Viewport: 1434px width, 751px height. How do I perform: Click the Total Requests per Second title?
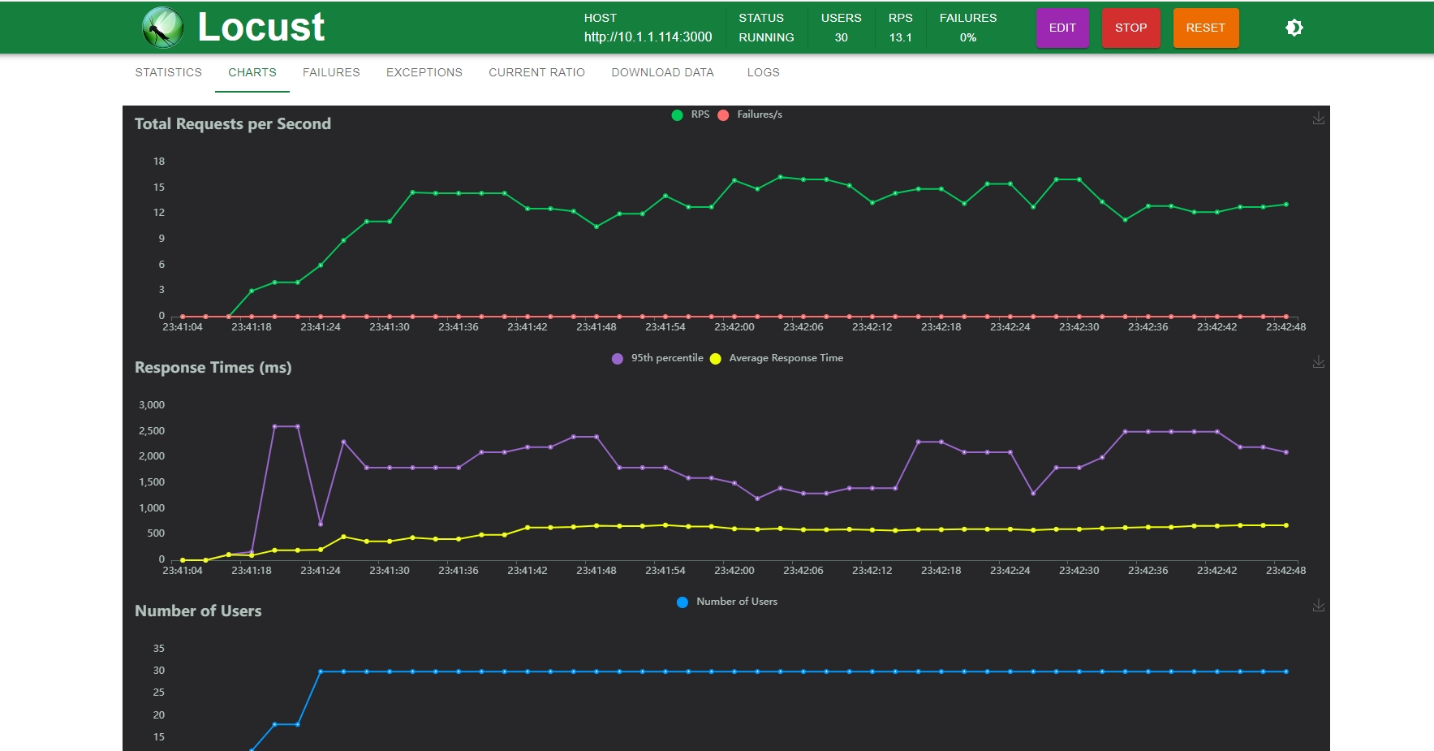coord(233,123)
